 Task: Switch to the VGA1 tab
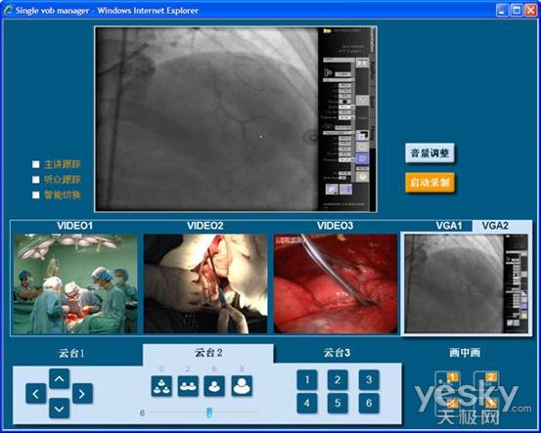(x=448, y=226)
